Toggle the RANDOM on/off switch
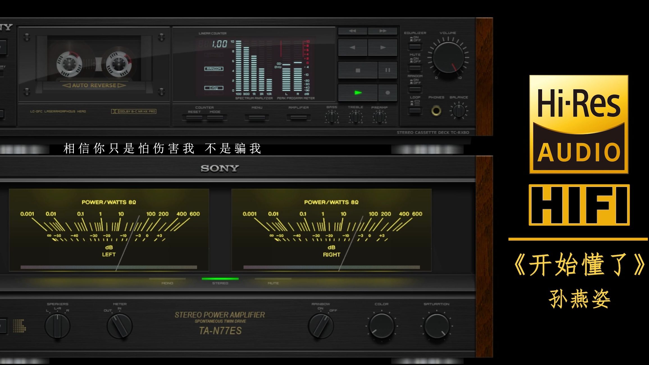Image resolution: width=649 pixels, height=365 pixels. point(415,90)
